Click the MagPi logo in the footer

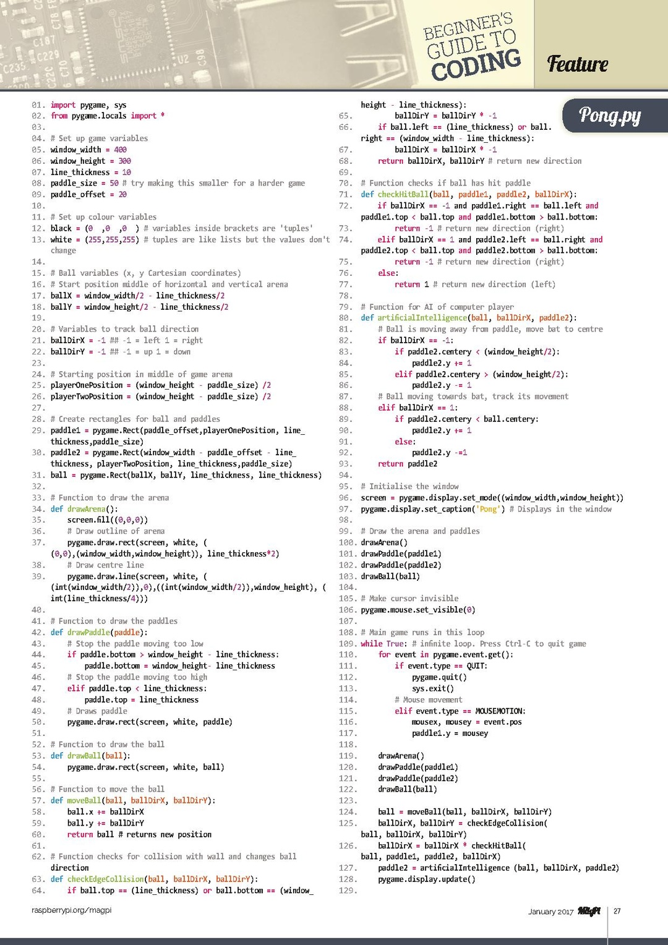(589, 911)
